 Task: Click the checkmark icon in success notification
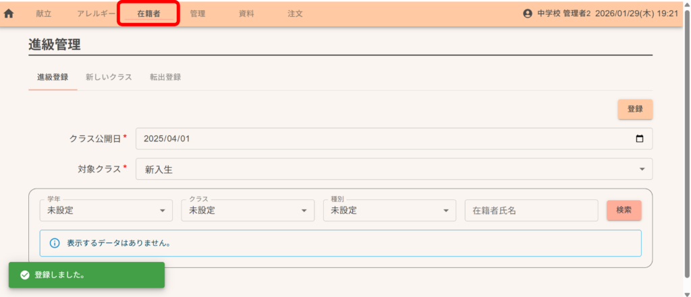[x=25, y=275]
